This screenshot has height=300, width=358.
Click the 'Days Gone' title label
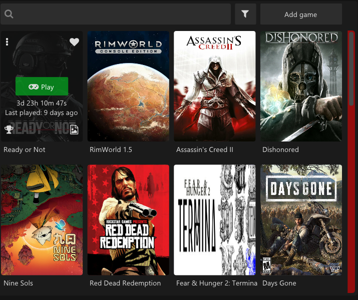click(279, 283)
